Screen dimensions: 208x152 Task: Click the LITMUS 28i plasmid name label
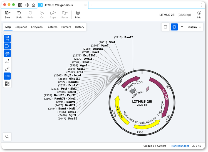click(x=142, y=102)
